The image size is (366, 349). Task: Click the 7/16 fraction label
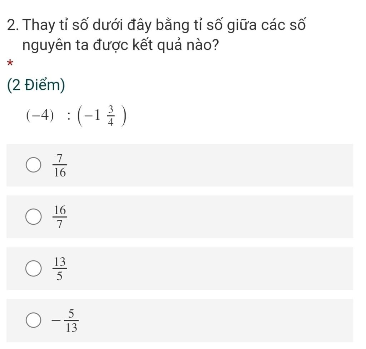tap(60, 165)
